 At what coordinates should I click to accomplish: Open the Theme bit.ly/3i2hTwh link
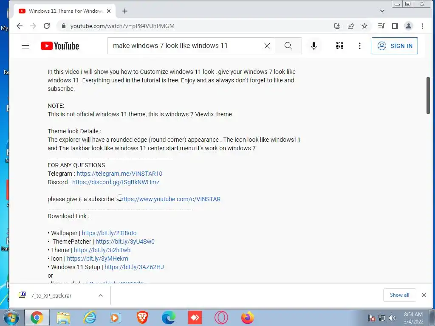(102, 250)
